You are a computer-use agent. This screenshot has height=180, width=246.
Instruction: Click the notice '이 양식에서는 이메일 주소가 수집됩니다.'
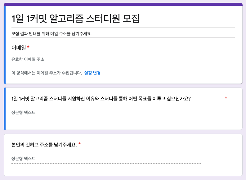pyautogui.click(x=47, y=73)
